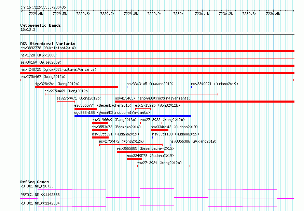Select the esv2750472 (Wong2012b) span line
The width and height of the screenshot is (304, 211).
click(x=131, y=145)
